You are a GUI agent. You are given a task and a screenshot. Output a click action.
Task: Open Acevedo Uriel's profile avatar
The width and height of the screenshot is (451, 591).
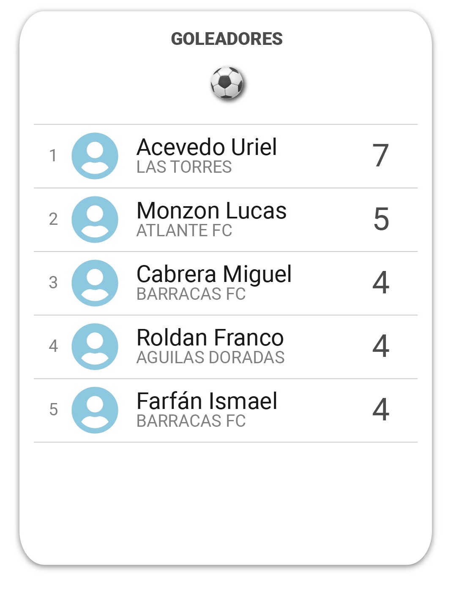point(95,156)
